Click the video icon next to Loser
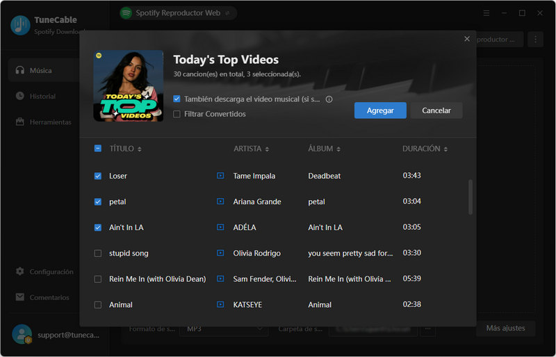This screenshot has height=357, width=556. point(220,176)
